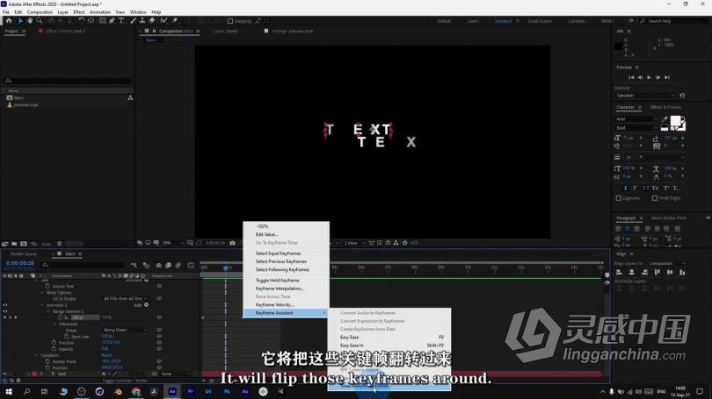This screenshot has height=399, width=712.
Task: Select the Clone Stamp tool
Action: click(x=142, y=21)
